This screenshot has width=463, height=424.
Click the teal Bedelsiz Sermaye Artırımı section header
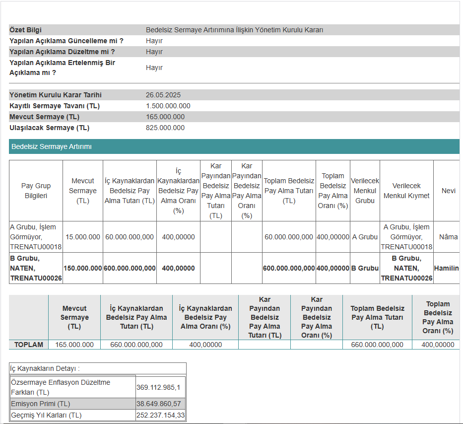52,146
